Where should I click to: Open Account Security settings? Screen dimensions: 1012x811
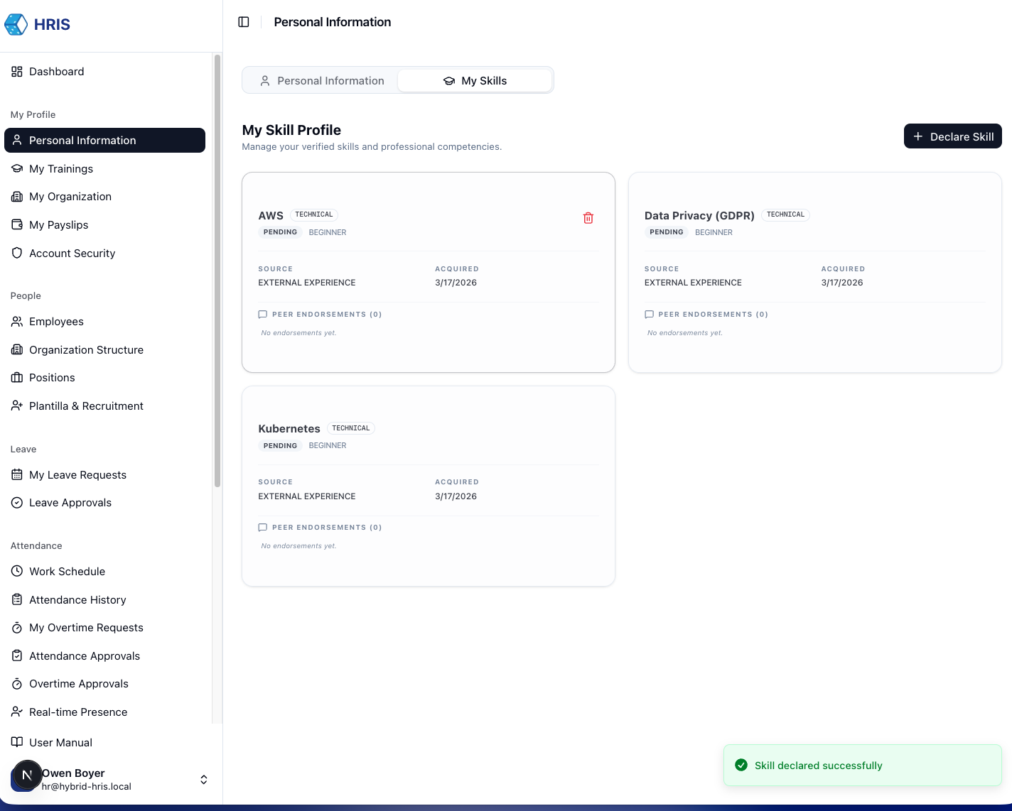(x=72, y=254)
